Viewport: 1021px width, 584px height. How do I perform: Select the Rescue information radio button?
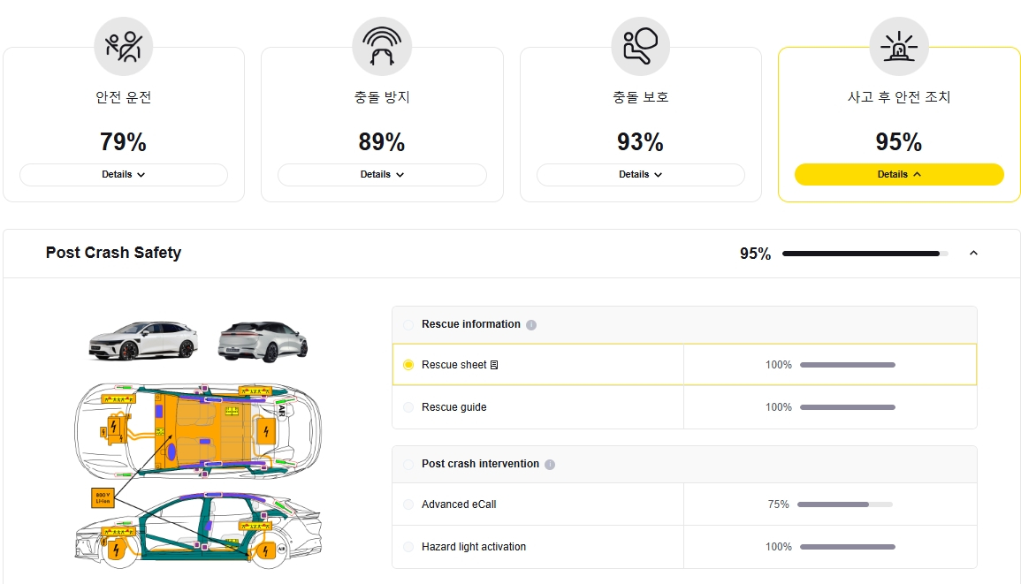click(408, 324)
